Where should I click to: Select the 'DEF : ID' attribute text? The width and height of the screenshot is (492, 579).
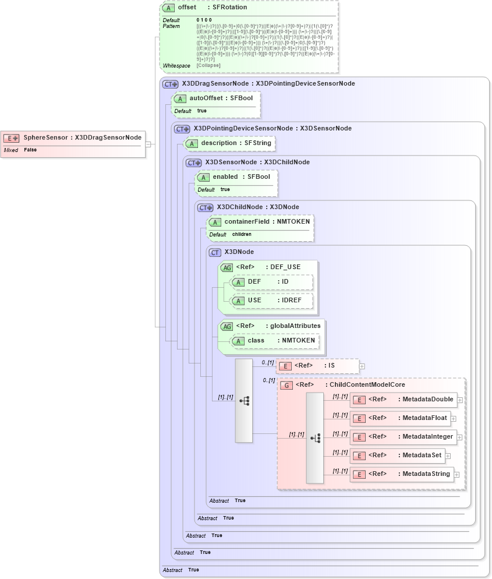(268, 281)
